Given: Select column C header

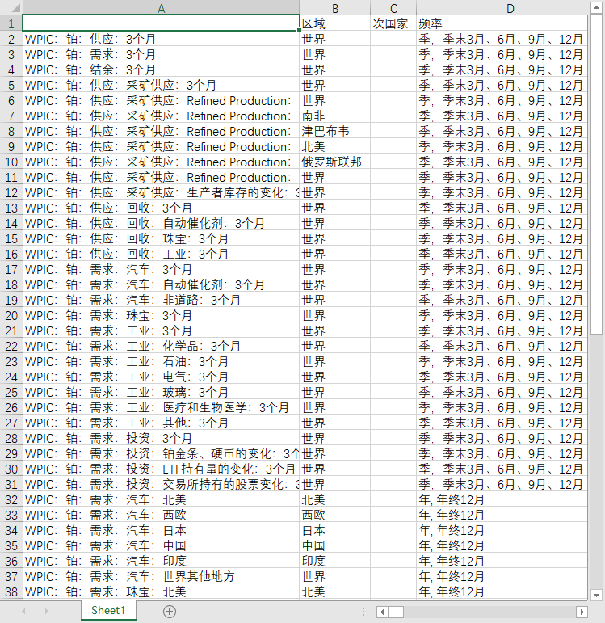Looking at the screenshot, I should [x=393, y=7].
